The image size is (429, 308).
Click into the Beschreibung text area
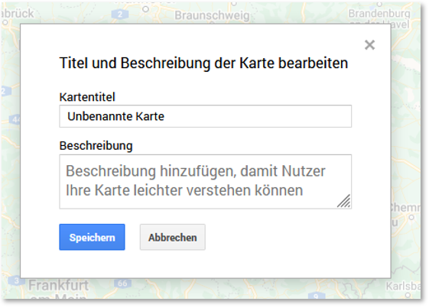click(206, 182)
